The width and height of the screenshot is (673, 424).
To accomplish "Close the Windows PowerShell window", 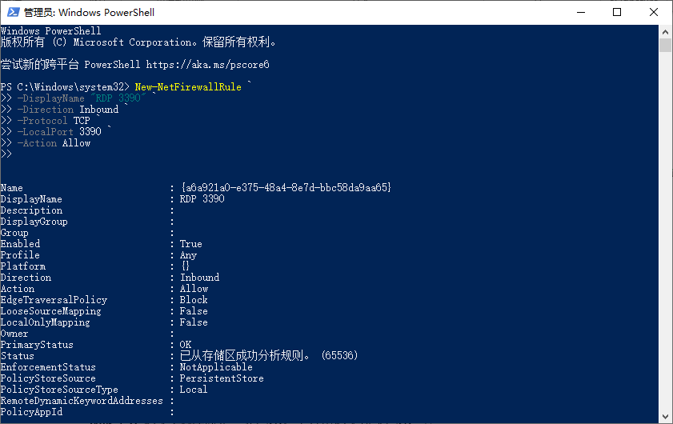I will pyautogui.click(x=653, y=12).
